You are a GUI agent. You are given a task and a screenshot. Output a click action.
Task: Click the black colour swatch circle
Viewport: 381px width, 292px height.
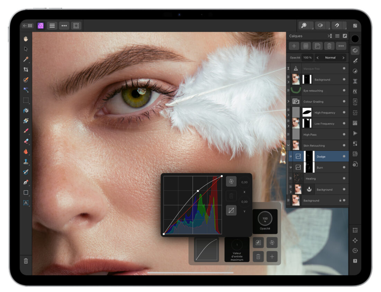pyautogui.click(x=354, y=39)
